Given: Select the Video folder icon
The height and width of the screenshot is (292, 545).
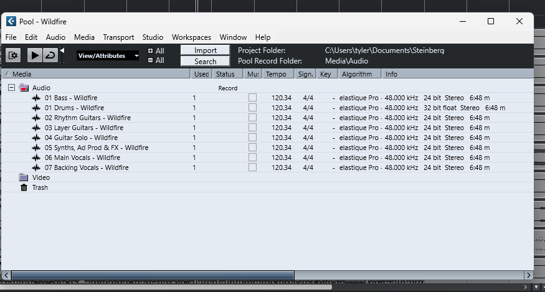Looking at the screenshot, I should [24, 177].
